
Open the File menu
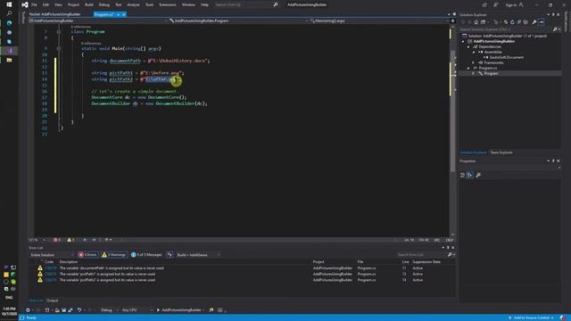coord(34,4)
